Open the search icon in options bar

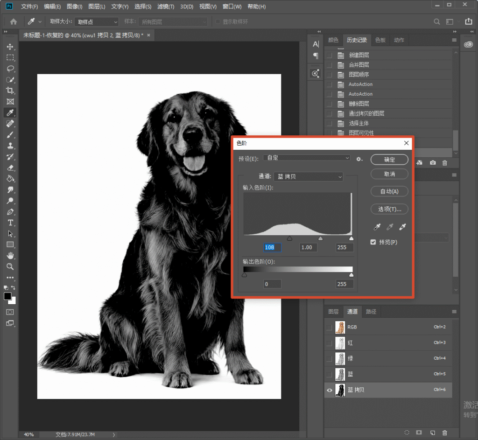coord(436,21)
